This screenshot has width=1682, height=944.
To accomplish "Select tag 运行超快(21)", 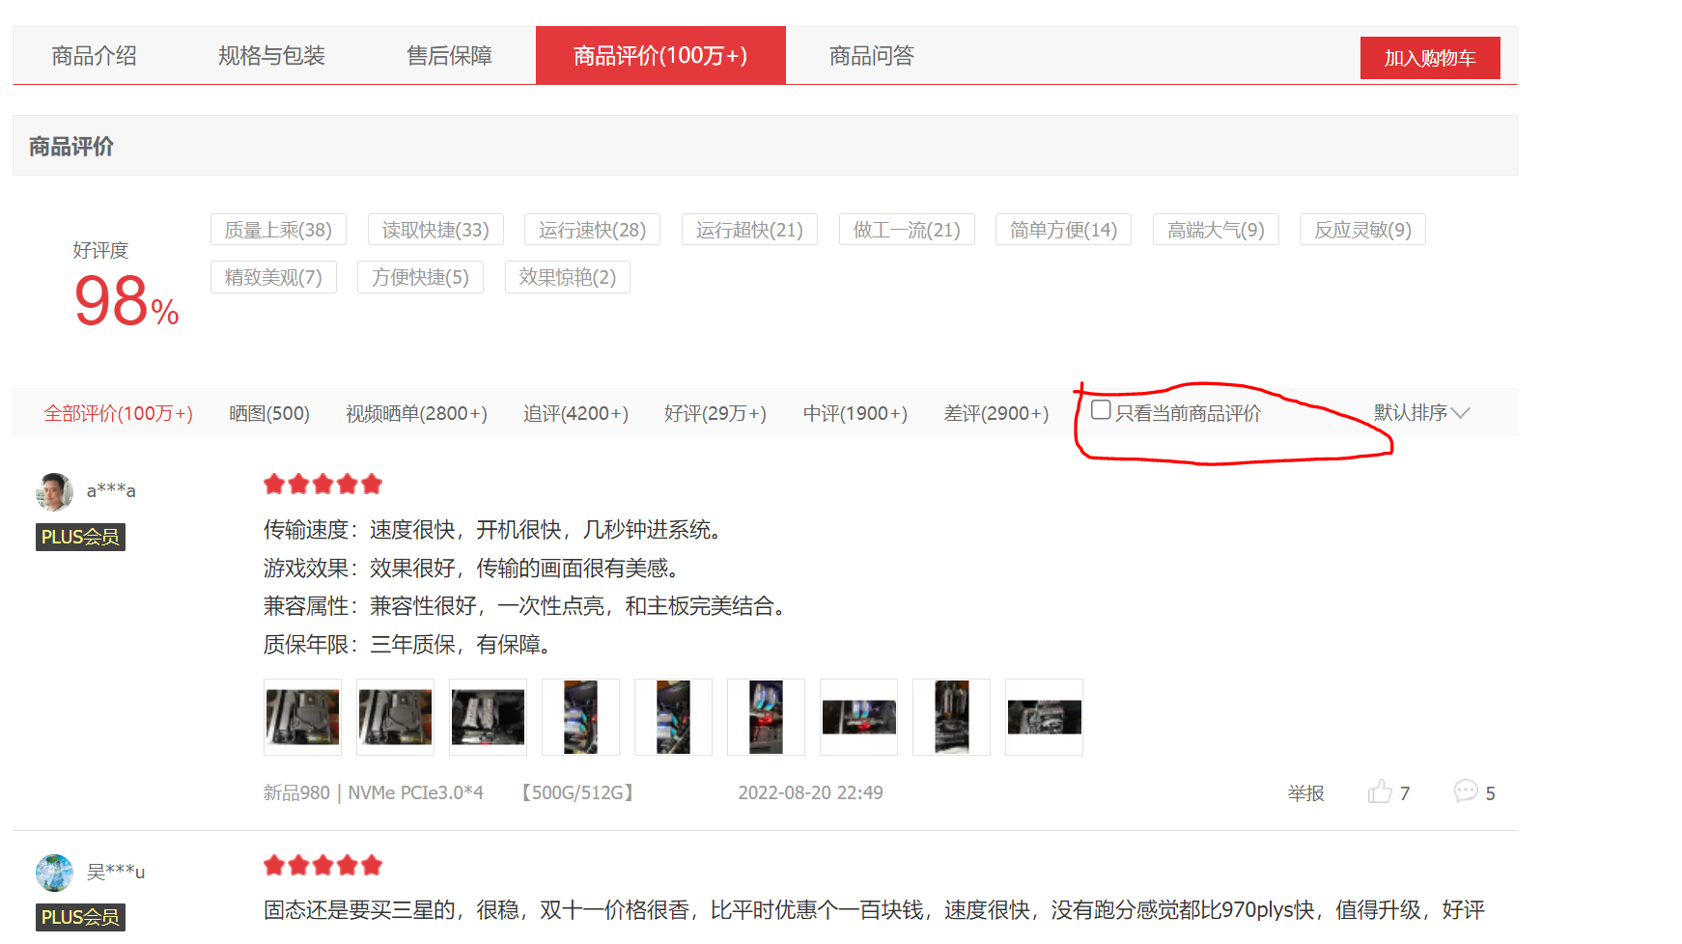I will pos(749,230).
